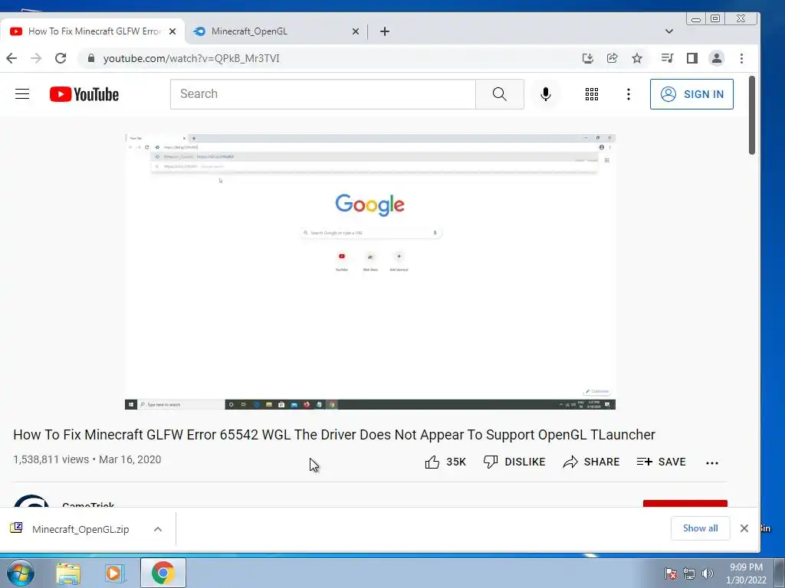Viewport: 785px width, 588px height.
Task: Click the network tray icon
Action: tap(689, 573)
